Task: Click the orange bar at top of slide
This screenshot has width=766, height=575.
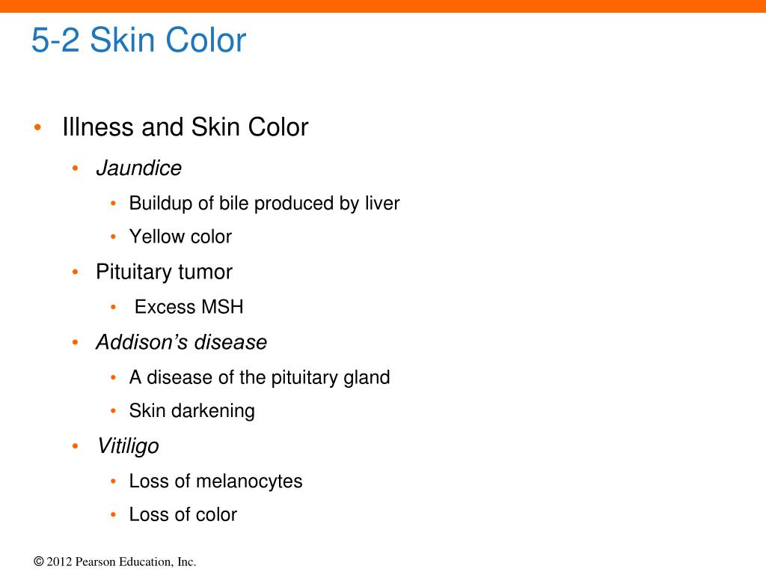Action: (x=383, y=6)
